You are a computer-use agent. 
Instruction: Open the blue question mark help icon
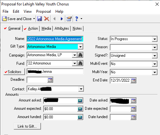point(76,19)
